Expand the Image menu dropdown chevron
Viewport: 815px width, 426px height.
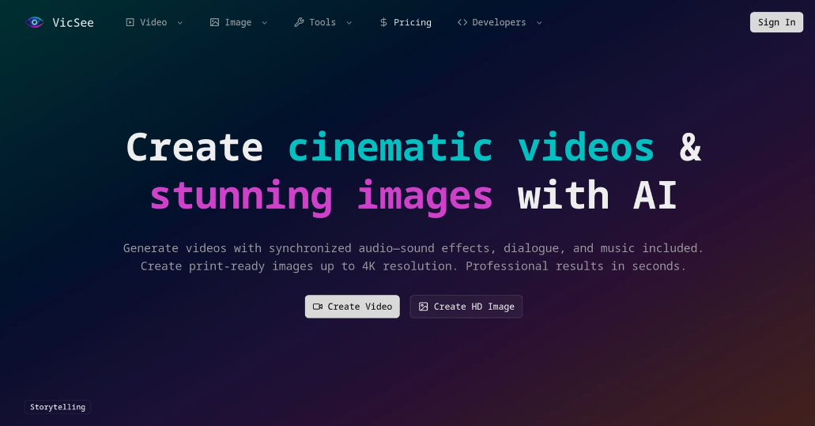tap(264, 23)
